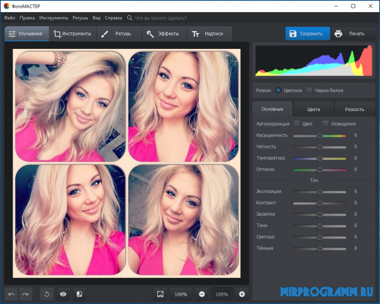Click the undo arrow icon
The image size is (380, 304).
tap(11, 294)
